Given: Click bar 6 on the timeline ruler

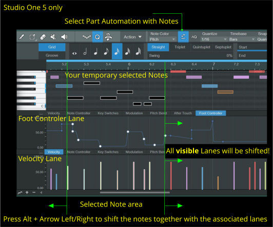Looking at the screenshot, I should 129,64.
